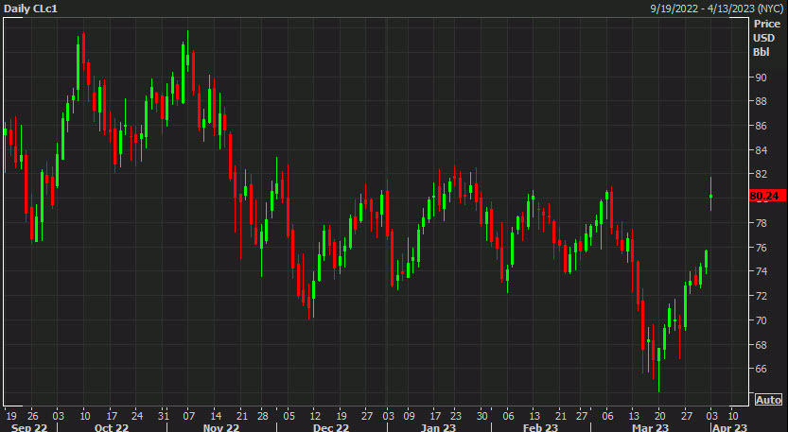Click the 'Jan 23' month label
The height and width of the screenshot is (432, 788).
[x=438, y=427]
